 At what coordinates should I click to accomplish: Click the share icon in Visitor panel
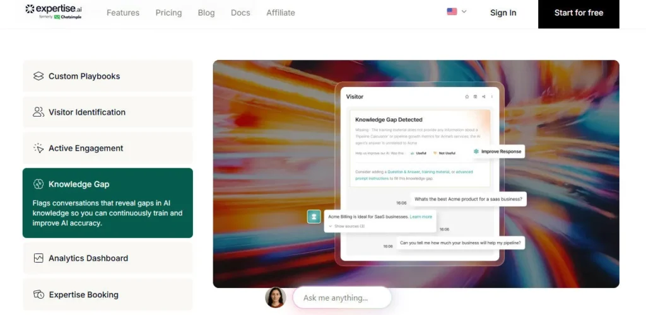(x=483, y=96)
